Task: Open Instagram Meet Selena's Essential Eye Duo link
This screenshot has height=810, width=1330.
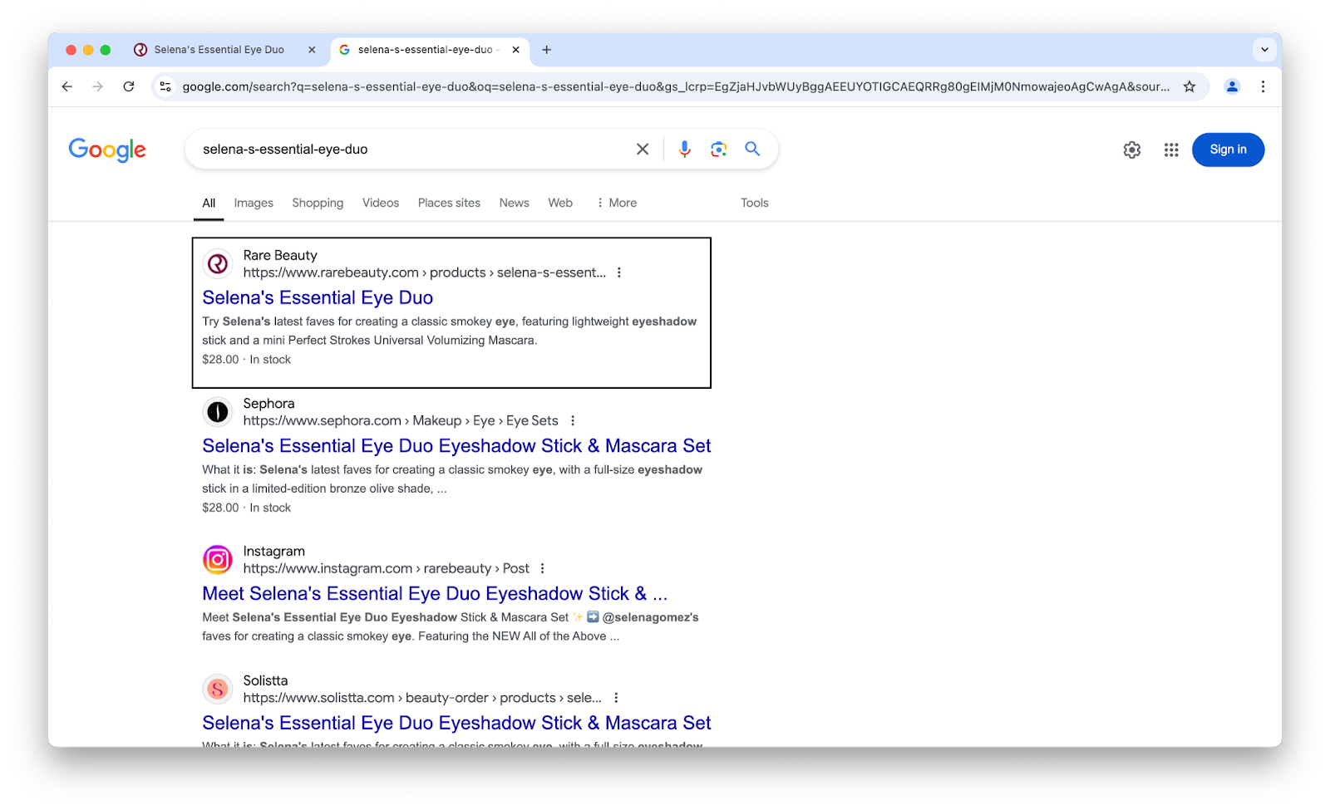Action: point(435,594)
